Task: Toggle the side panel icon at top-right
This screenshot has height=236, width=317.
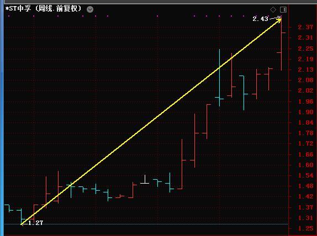Action: [x=283, y=9]
